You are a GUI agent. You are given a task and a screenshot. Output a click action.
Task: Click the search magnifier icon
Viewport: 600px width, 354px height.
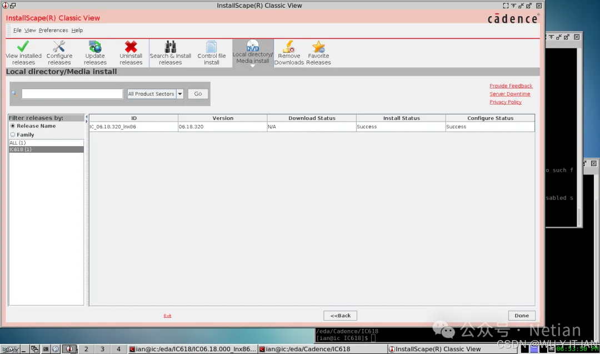click(14, 93)
